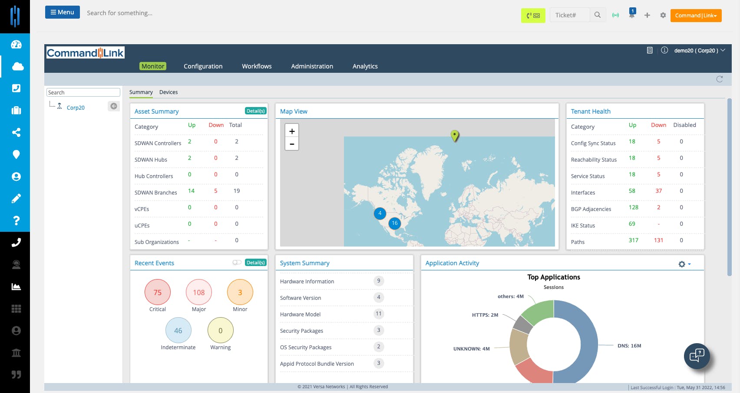Click SDWAN Branches down count 5

click(216, 191)
